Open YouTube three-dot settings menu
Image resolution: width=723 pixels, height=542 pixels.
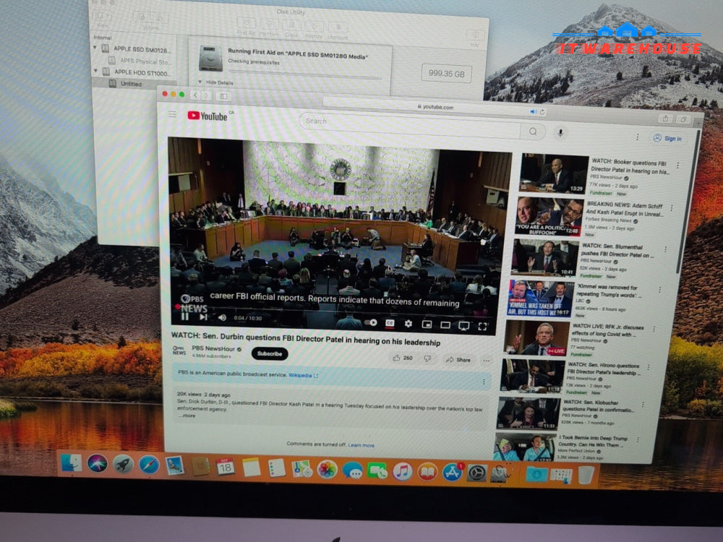[638, 137]
